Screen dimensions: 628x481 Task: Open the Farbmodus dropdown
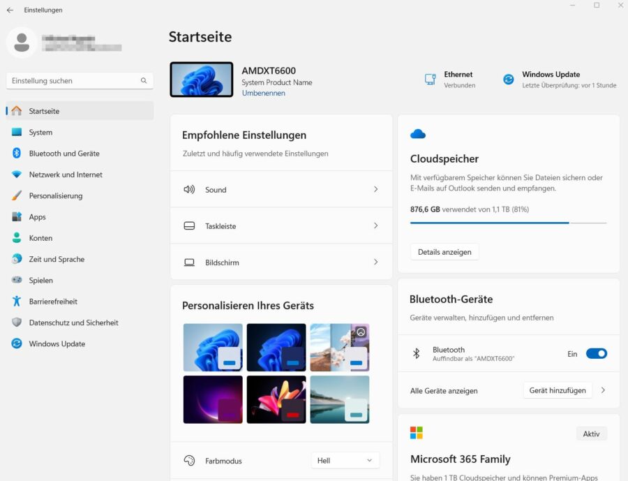click(x=345, y=459)
